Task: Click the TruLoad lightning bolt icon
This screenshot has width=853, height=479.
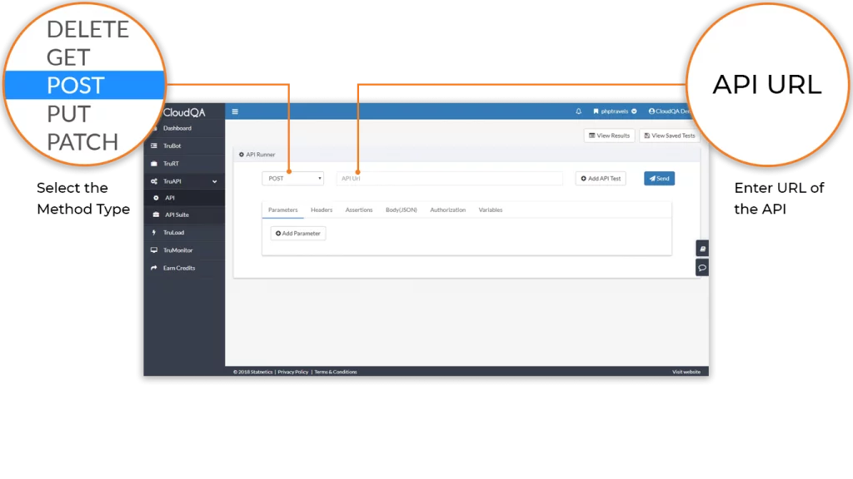Action: [x=154, y=233]
